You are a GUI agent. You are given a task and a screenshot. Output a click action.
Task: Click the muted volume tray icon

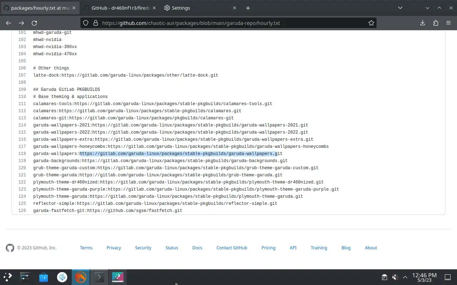(x=395, y=277)
